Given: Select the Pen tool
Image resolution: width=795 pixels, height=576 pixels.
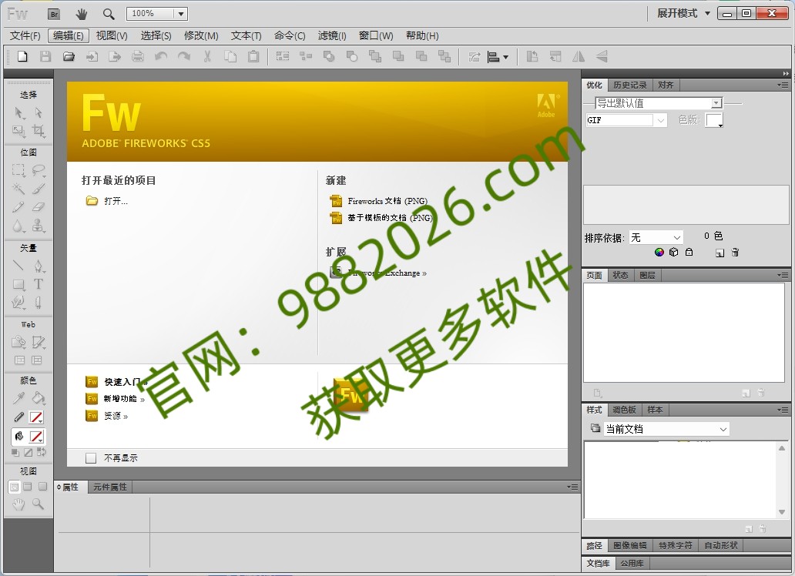Looking at the screenshot, I should pyautogui.click(x=39, y=266).
